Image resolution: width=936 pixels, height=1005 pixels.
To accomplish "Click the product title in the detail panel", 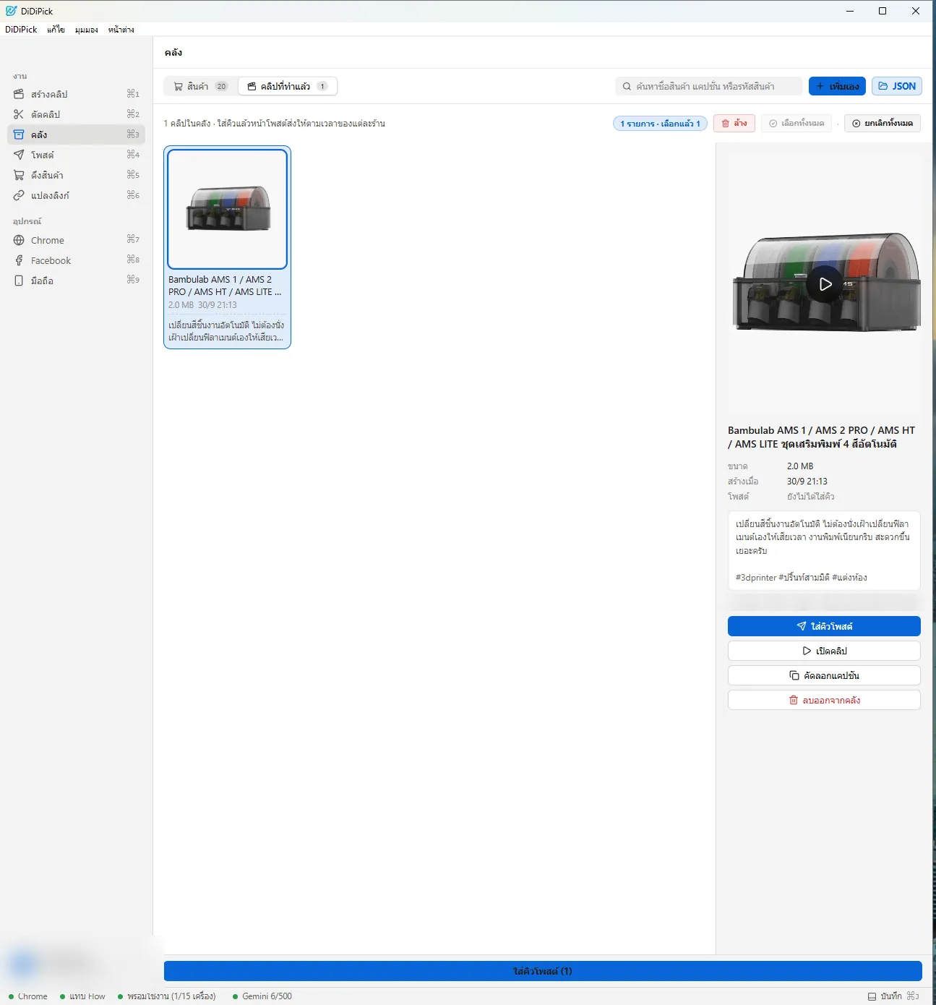I will 822,437.
